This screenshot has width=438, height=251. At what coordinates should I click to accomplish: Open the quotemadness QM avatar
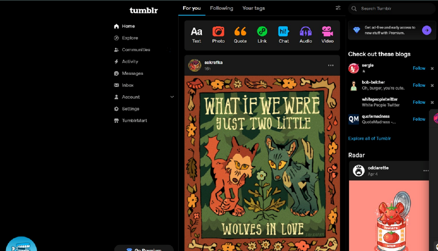tap(353, 119)
